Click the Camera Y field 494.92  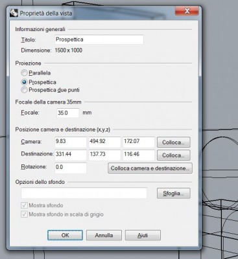click(x=105, y=142)
